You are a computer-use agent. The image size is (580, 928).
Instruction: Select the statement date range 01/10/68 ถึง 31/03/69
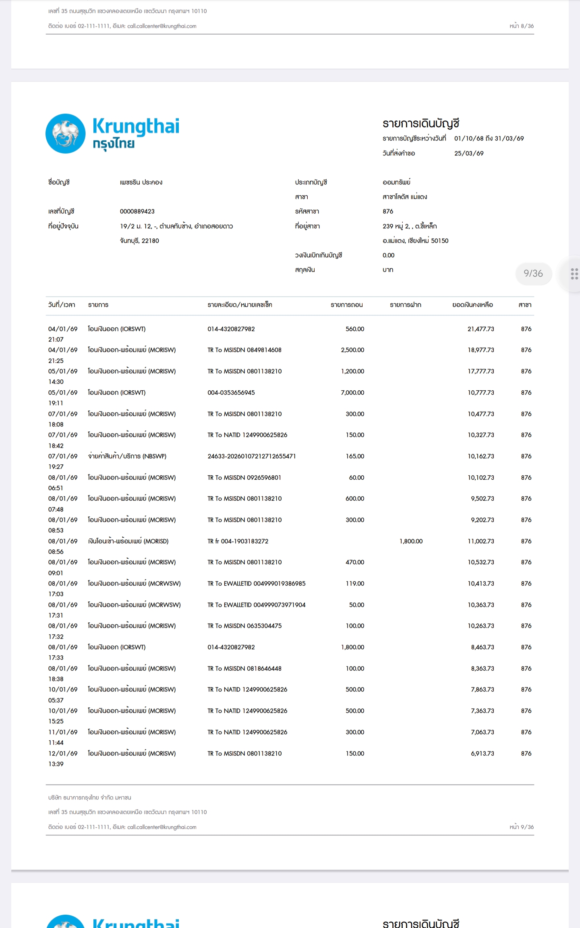[489, 139]
